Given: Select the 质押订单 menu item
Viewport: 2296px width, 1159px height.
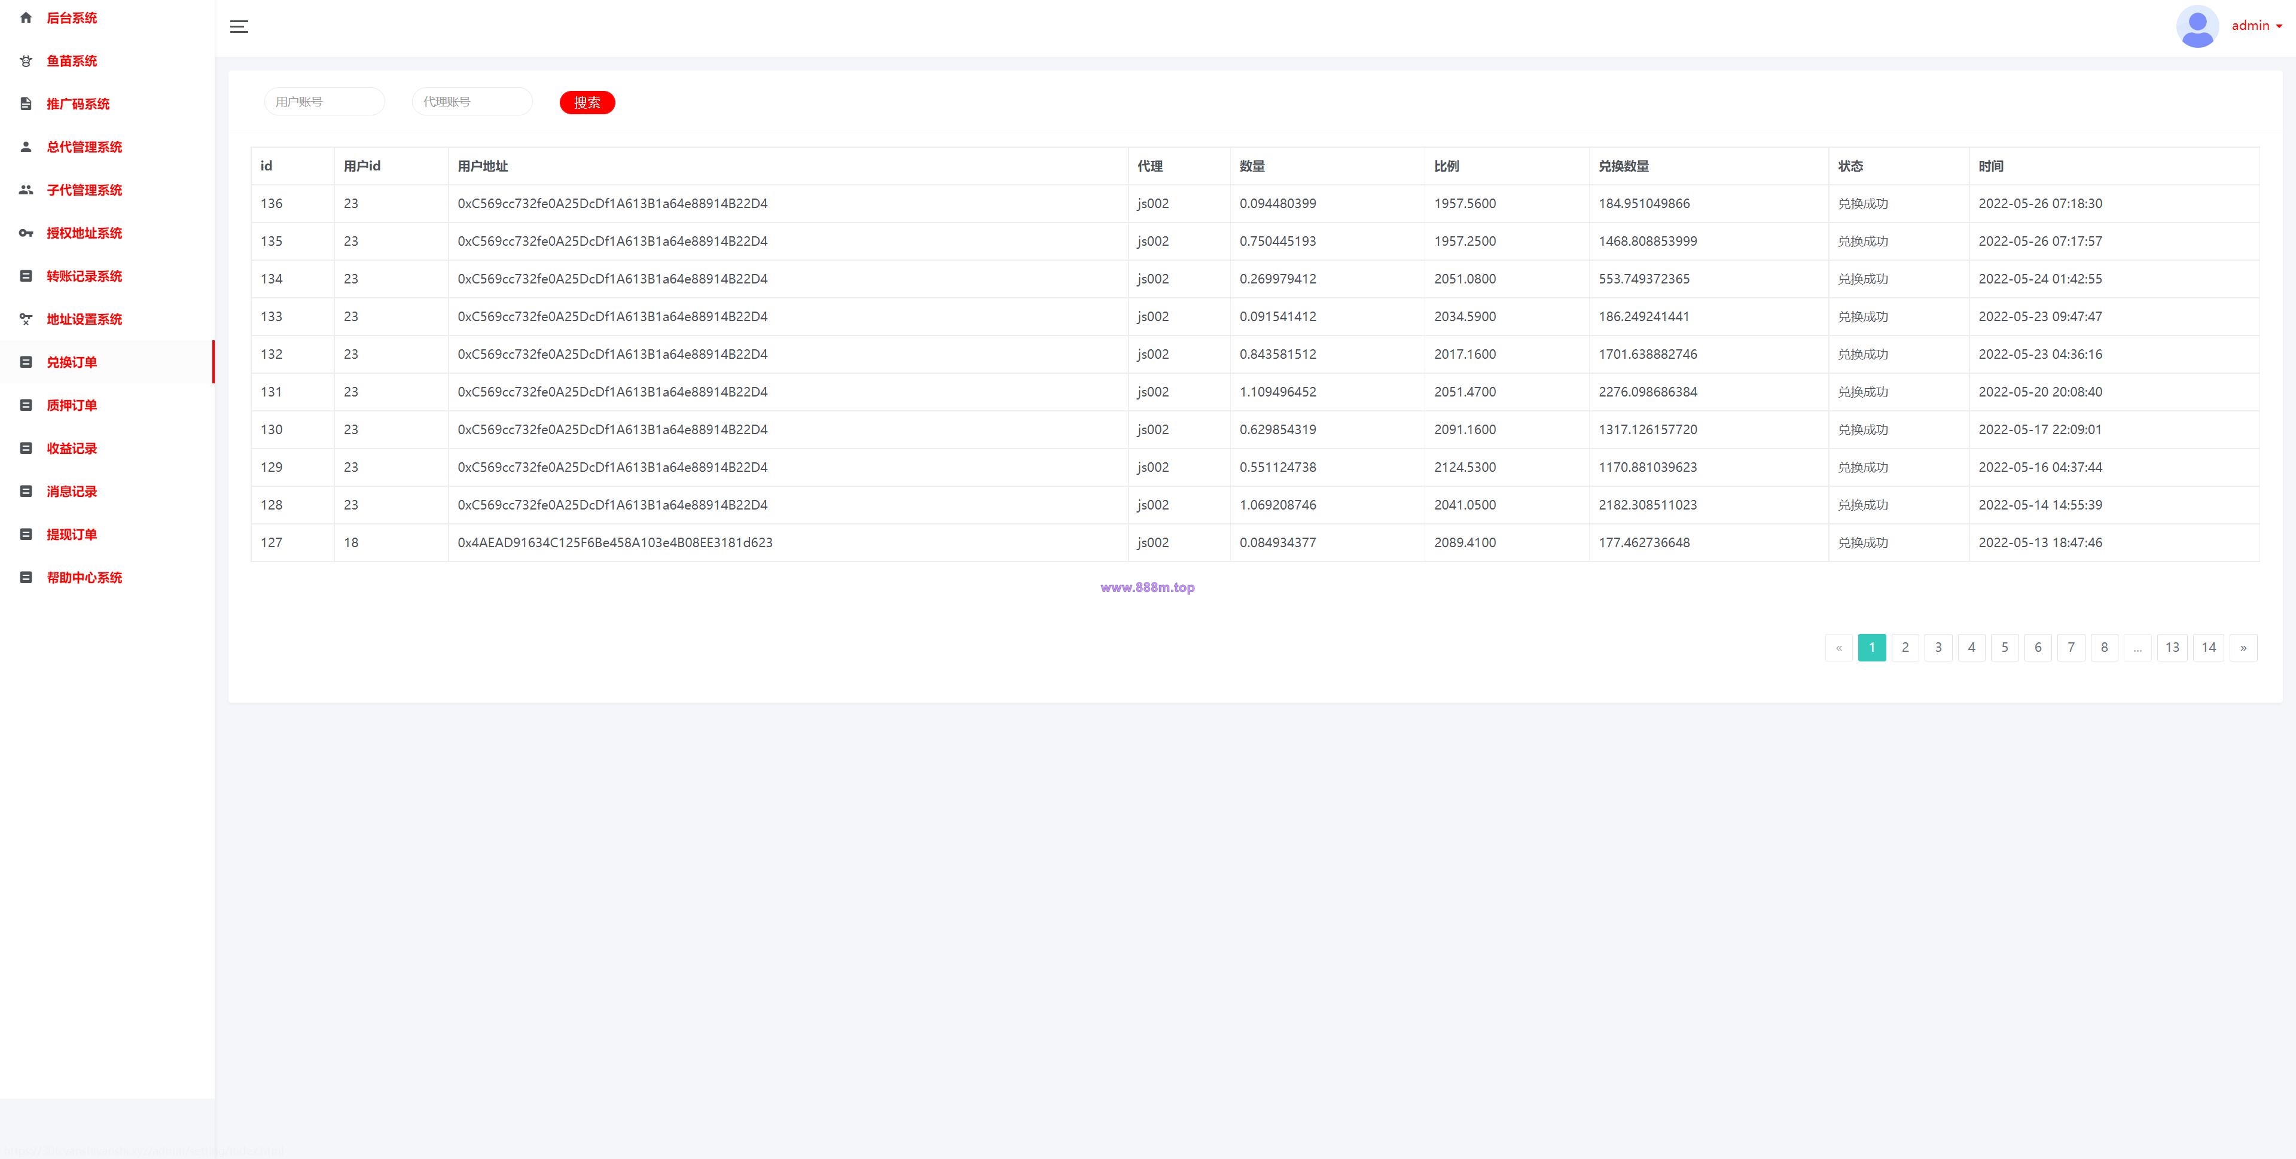Looking at the screenshot, I should tap(107, 405).
